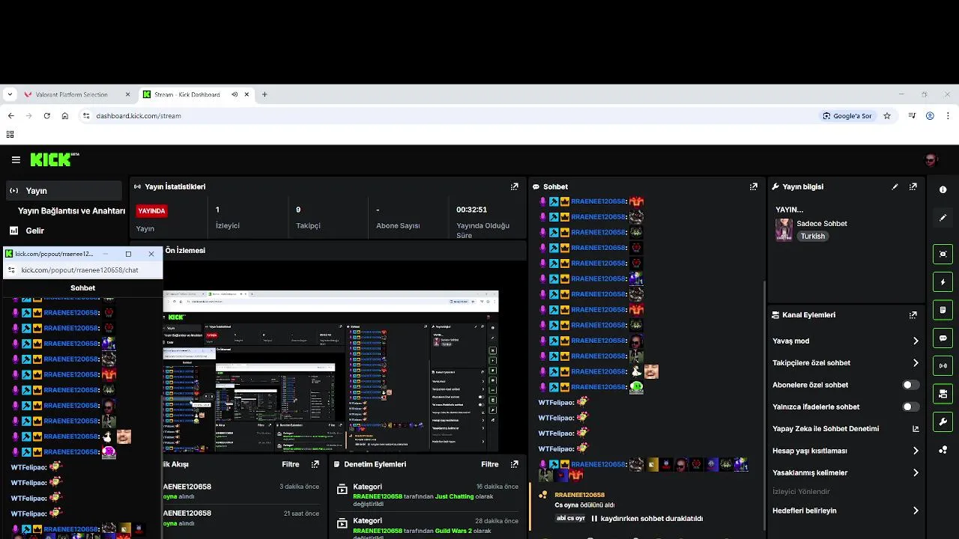Pop out the Kanal Eylemleri panel

[x=913, y=315]
